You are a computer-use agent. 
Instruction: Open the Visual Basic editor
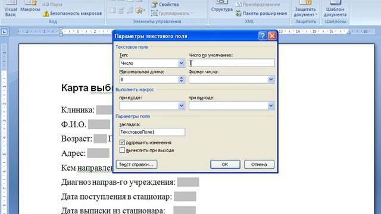11,10
